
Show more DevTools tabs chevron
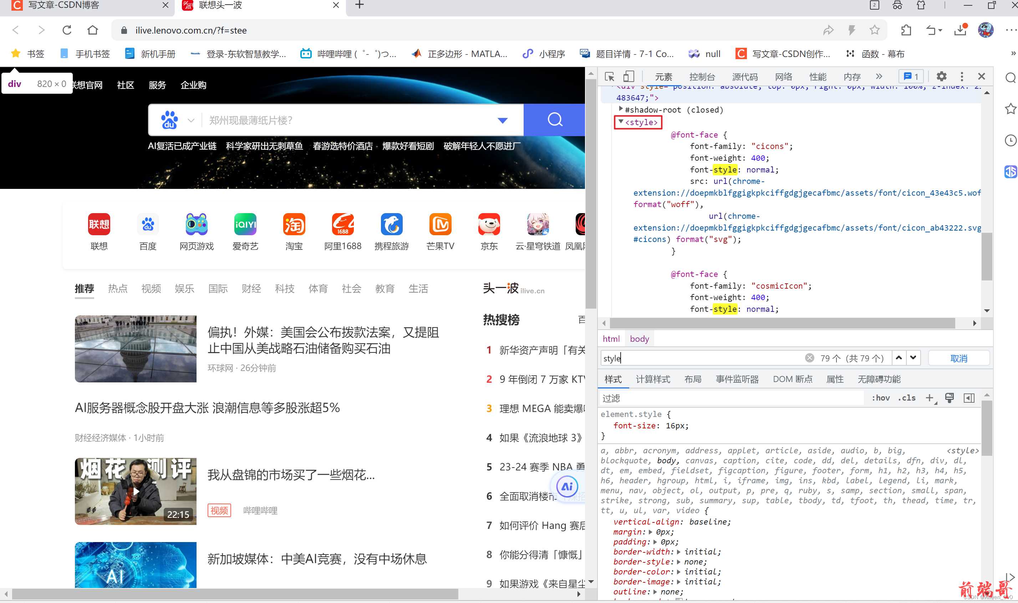[879, 76]
